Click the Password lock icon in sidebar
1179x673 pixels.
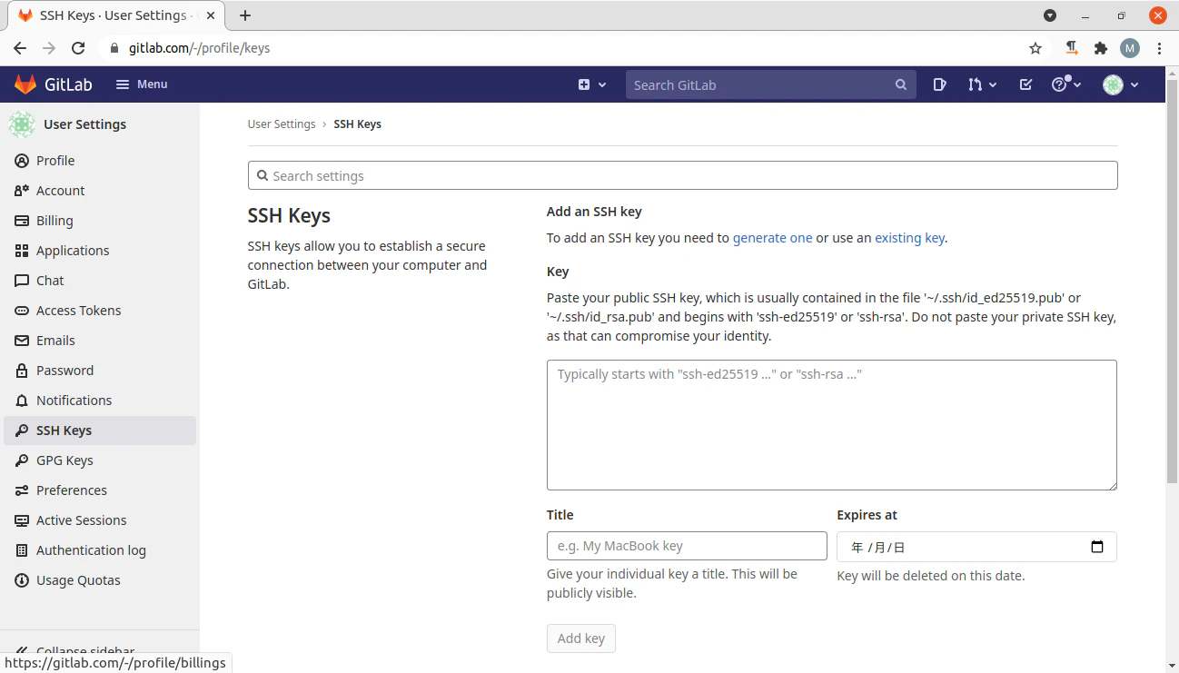coord(21,370)
